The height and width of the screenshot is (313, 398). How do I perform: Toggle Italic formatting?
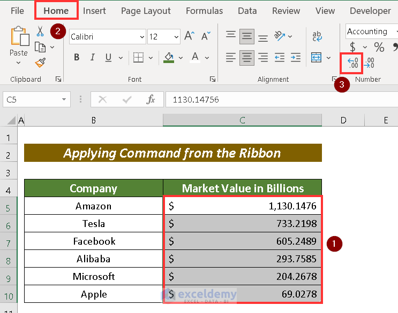tap(92, 58)
